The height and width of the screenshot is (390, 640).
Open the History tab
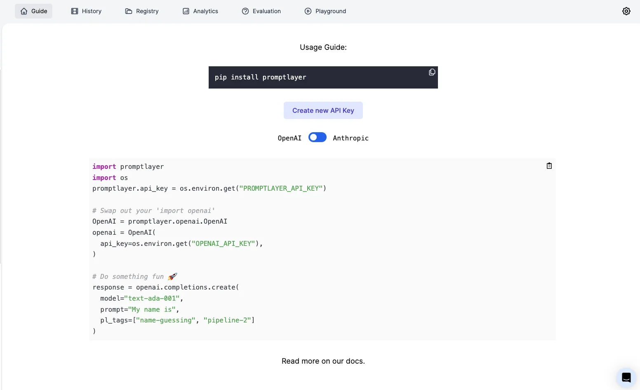tap(86, 11)
